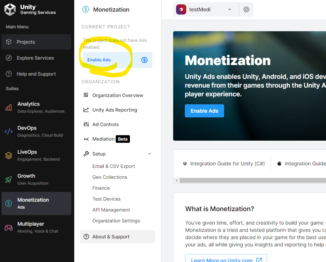Click the Explore Services compass icon
Screen dimensions: 326x262
click(x=9, y=58)
